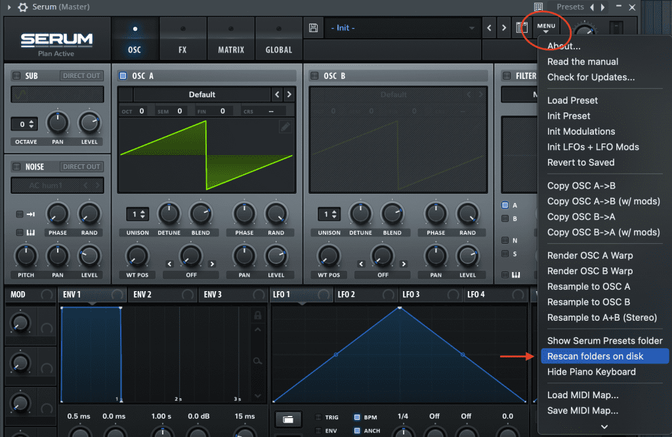This screenshot has height=437, width=672.
Task: Choose next warp mode for OSC B
Action: pos(404,264)
